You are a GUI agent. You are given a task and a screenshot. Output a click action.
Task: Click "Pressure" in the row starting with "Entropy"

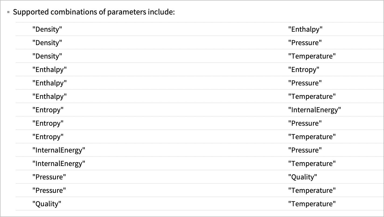[305, 123]
